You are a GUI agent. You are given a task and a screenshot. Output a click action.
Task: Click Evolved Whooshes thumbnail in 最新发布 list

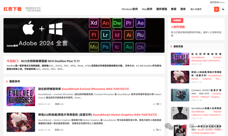coord(21,97)
